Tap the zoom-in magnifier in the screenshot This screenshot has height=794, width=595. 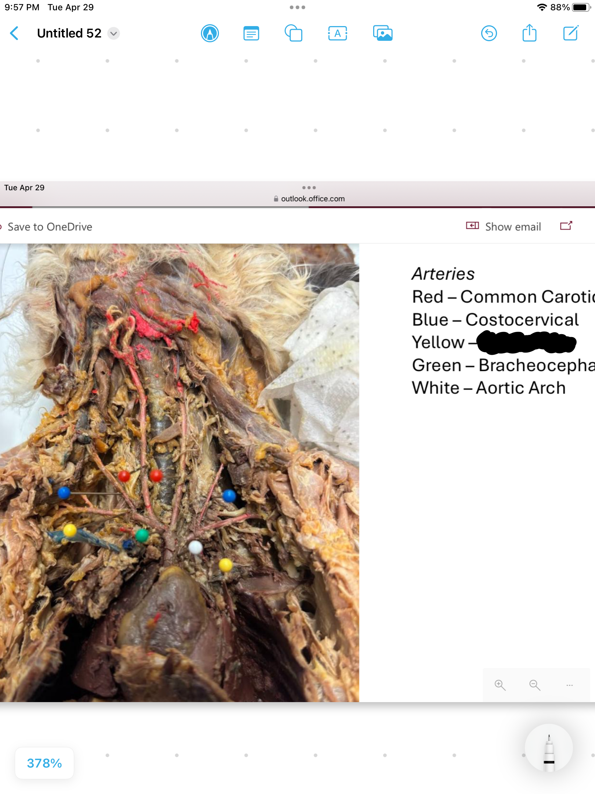(x=500, y=685)
